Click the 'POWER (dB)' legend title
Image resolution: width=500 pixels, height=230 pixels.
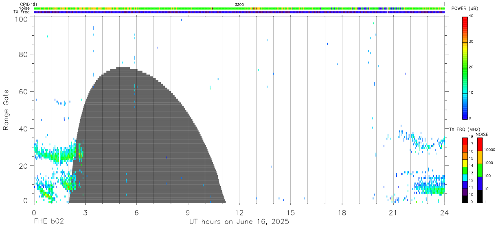[x=465, y=9]
